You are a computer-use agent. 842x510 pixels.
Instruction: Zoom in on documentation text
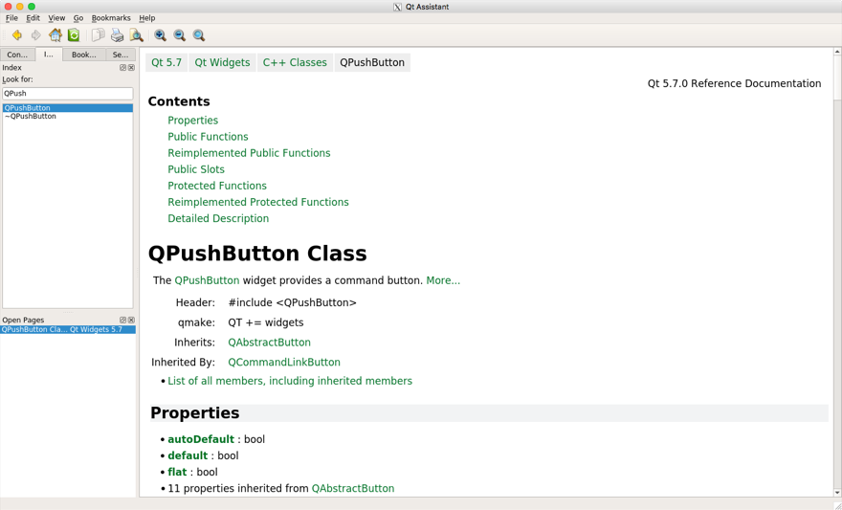pyautogui.click(x=160, y=35)
